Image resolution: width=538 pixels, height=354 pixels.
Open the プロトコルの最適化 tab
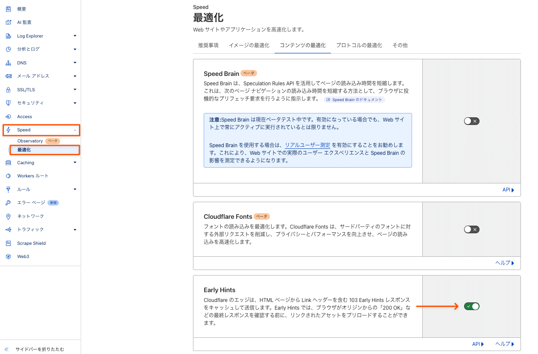[359, 45]
